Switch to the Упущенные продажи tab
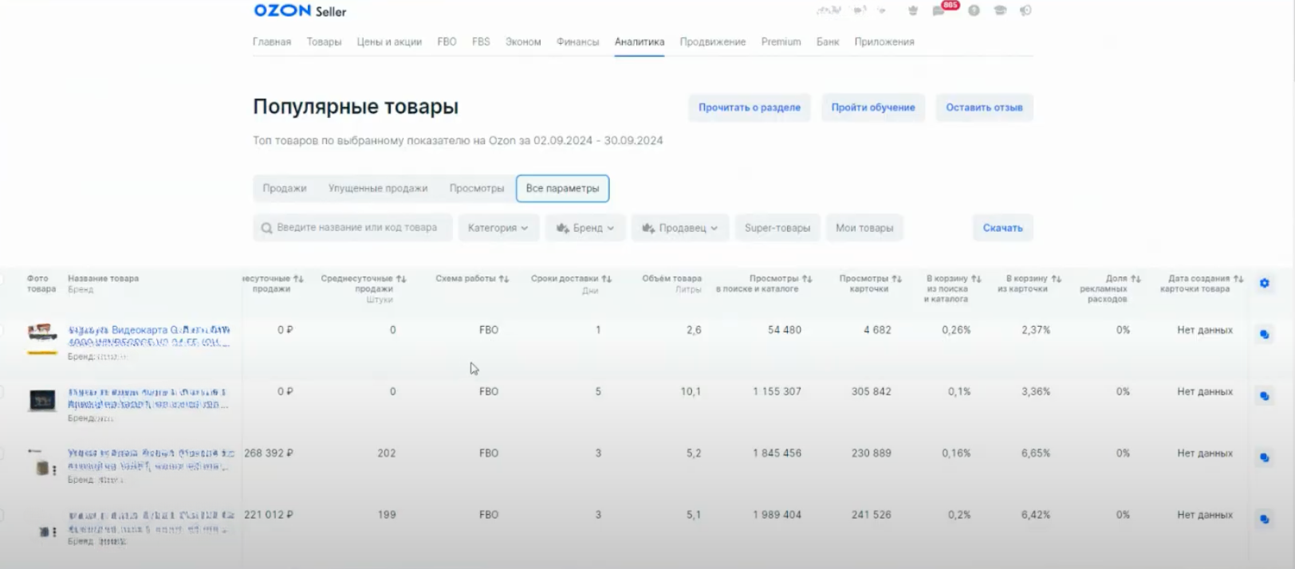The image size is (1295, 569). [378, 188]
